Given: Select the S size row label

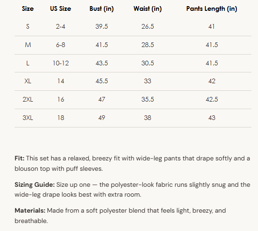Looking at the screenshot, I should pyautogui.click(x=28, y=26).
